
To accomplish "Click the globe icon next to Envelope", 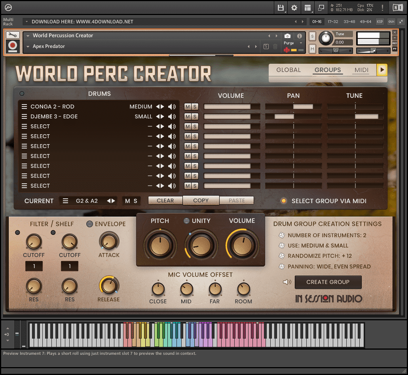I will coord(89,224).
